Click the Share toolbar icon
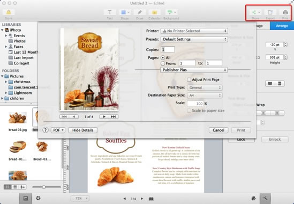The image size is (294, 204). (255, 12)
